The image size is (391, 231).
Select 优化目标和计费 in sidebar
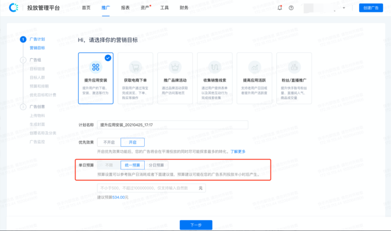coord(43,95)
